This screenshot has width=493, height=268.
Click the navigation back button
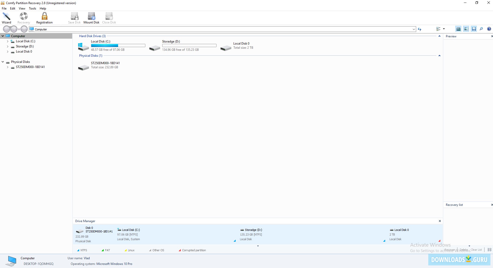(6, 29)
